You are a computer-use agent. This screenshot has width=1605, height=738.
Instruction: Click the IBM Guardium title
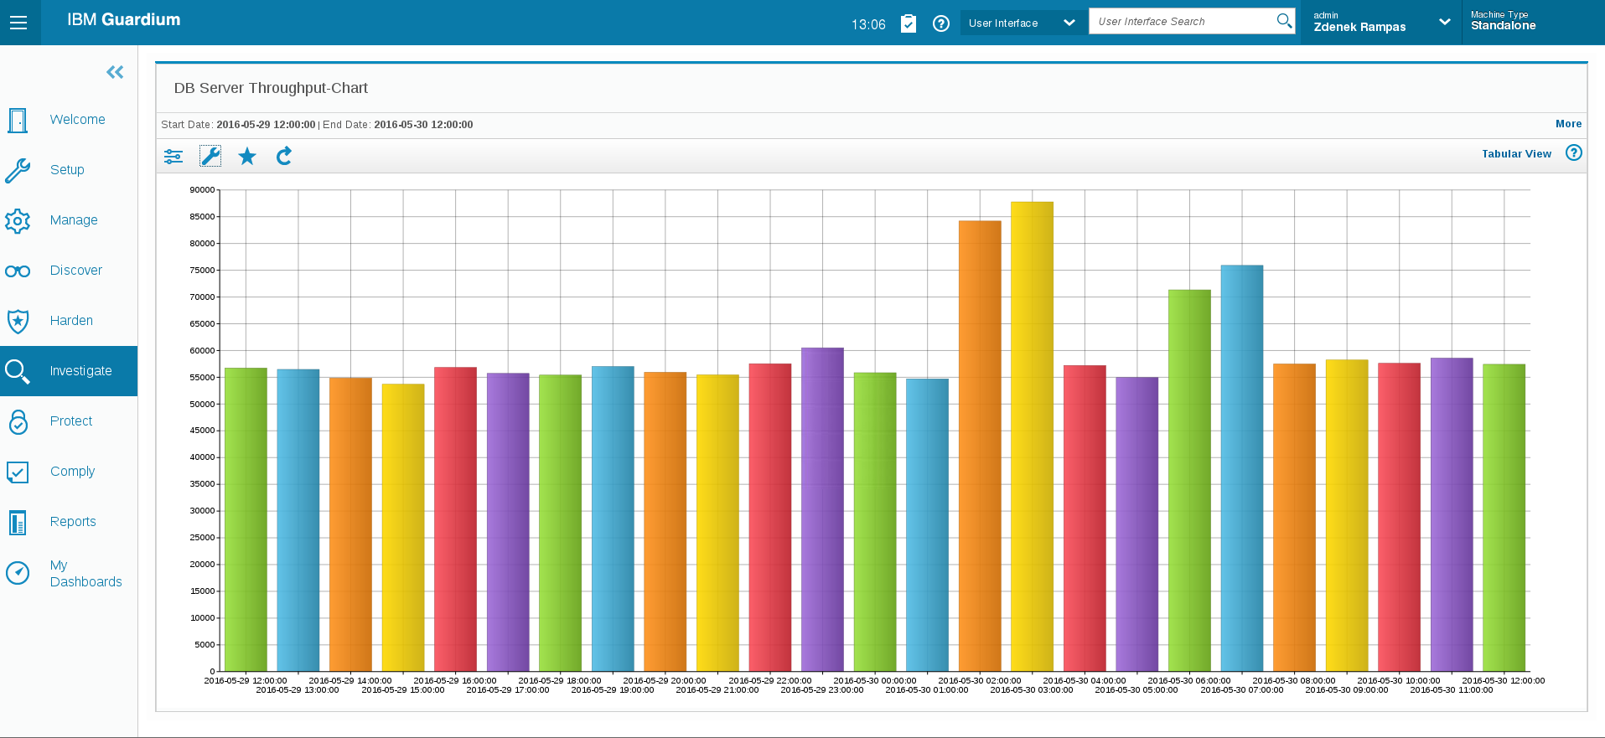click(x=124, y=20)
